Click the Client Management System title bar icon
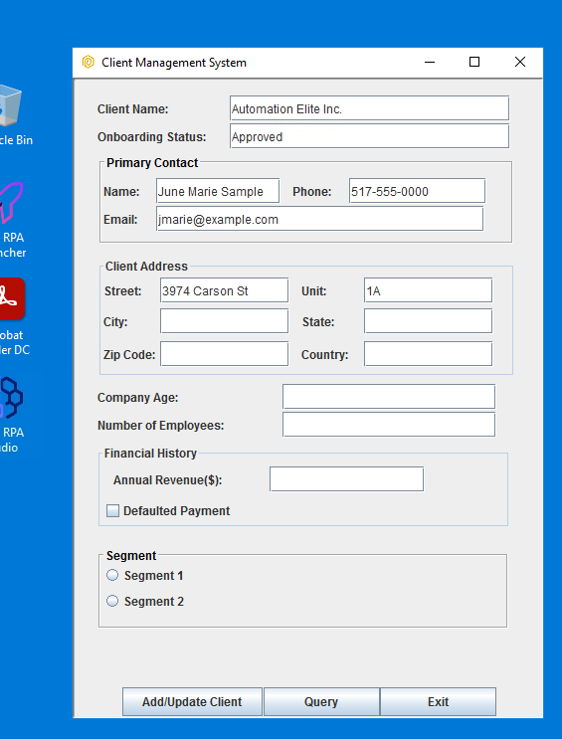Image resolution: width=562 pixels, height=739 pixels. pos(89,63)
